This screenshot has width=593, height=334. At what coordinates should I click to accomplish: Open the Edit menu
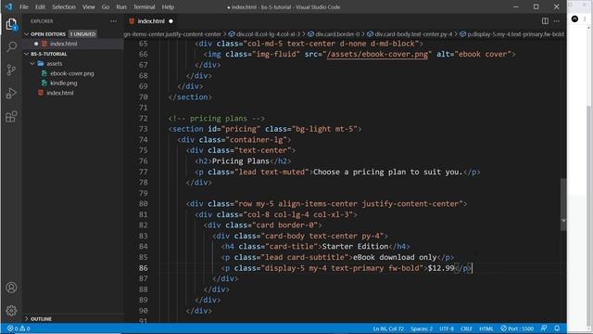click(40, 6)
